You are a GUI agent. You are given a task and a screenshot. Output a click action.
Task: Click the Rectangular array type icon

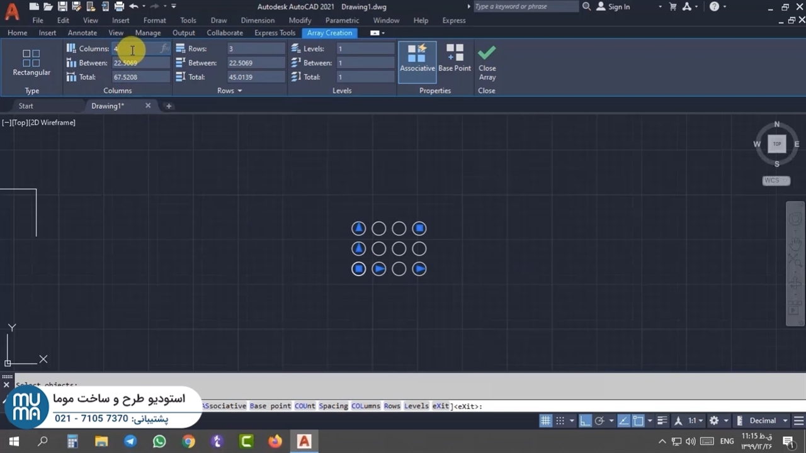31,59
